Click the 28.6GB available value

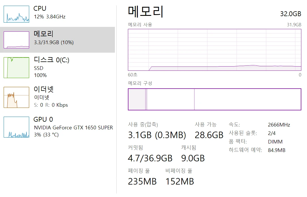coord(209,135)
